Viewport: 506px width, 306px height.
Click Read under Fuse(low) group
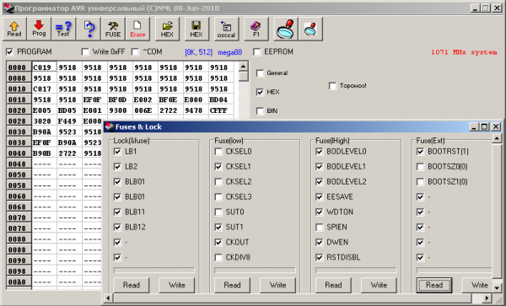(x=233, y=285)
